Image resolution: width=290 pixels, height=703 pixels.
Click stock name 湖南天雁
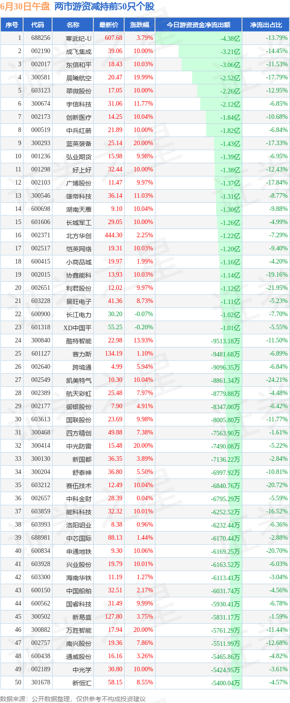point(78,209)
